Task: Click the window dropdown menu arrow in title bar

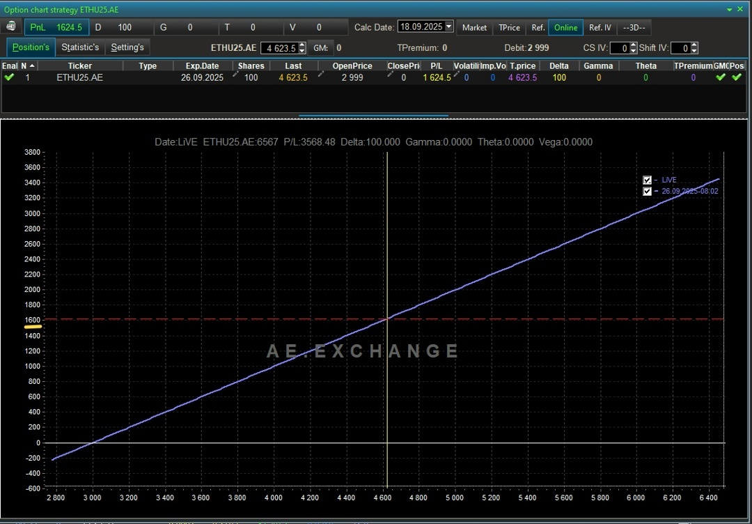Action: [x=730, y=10]
